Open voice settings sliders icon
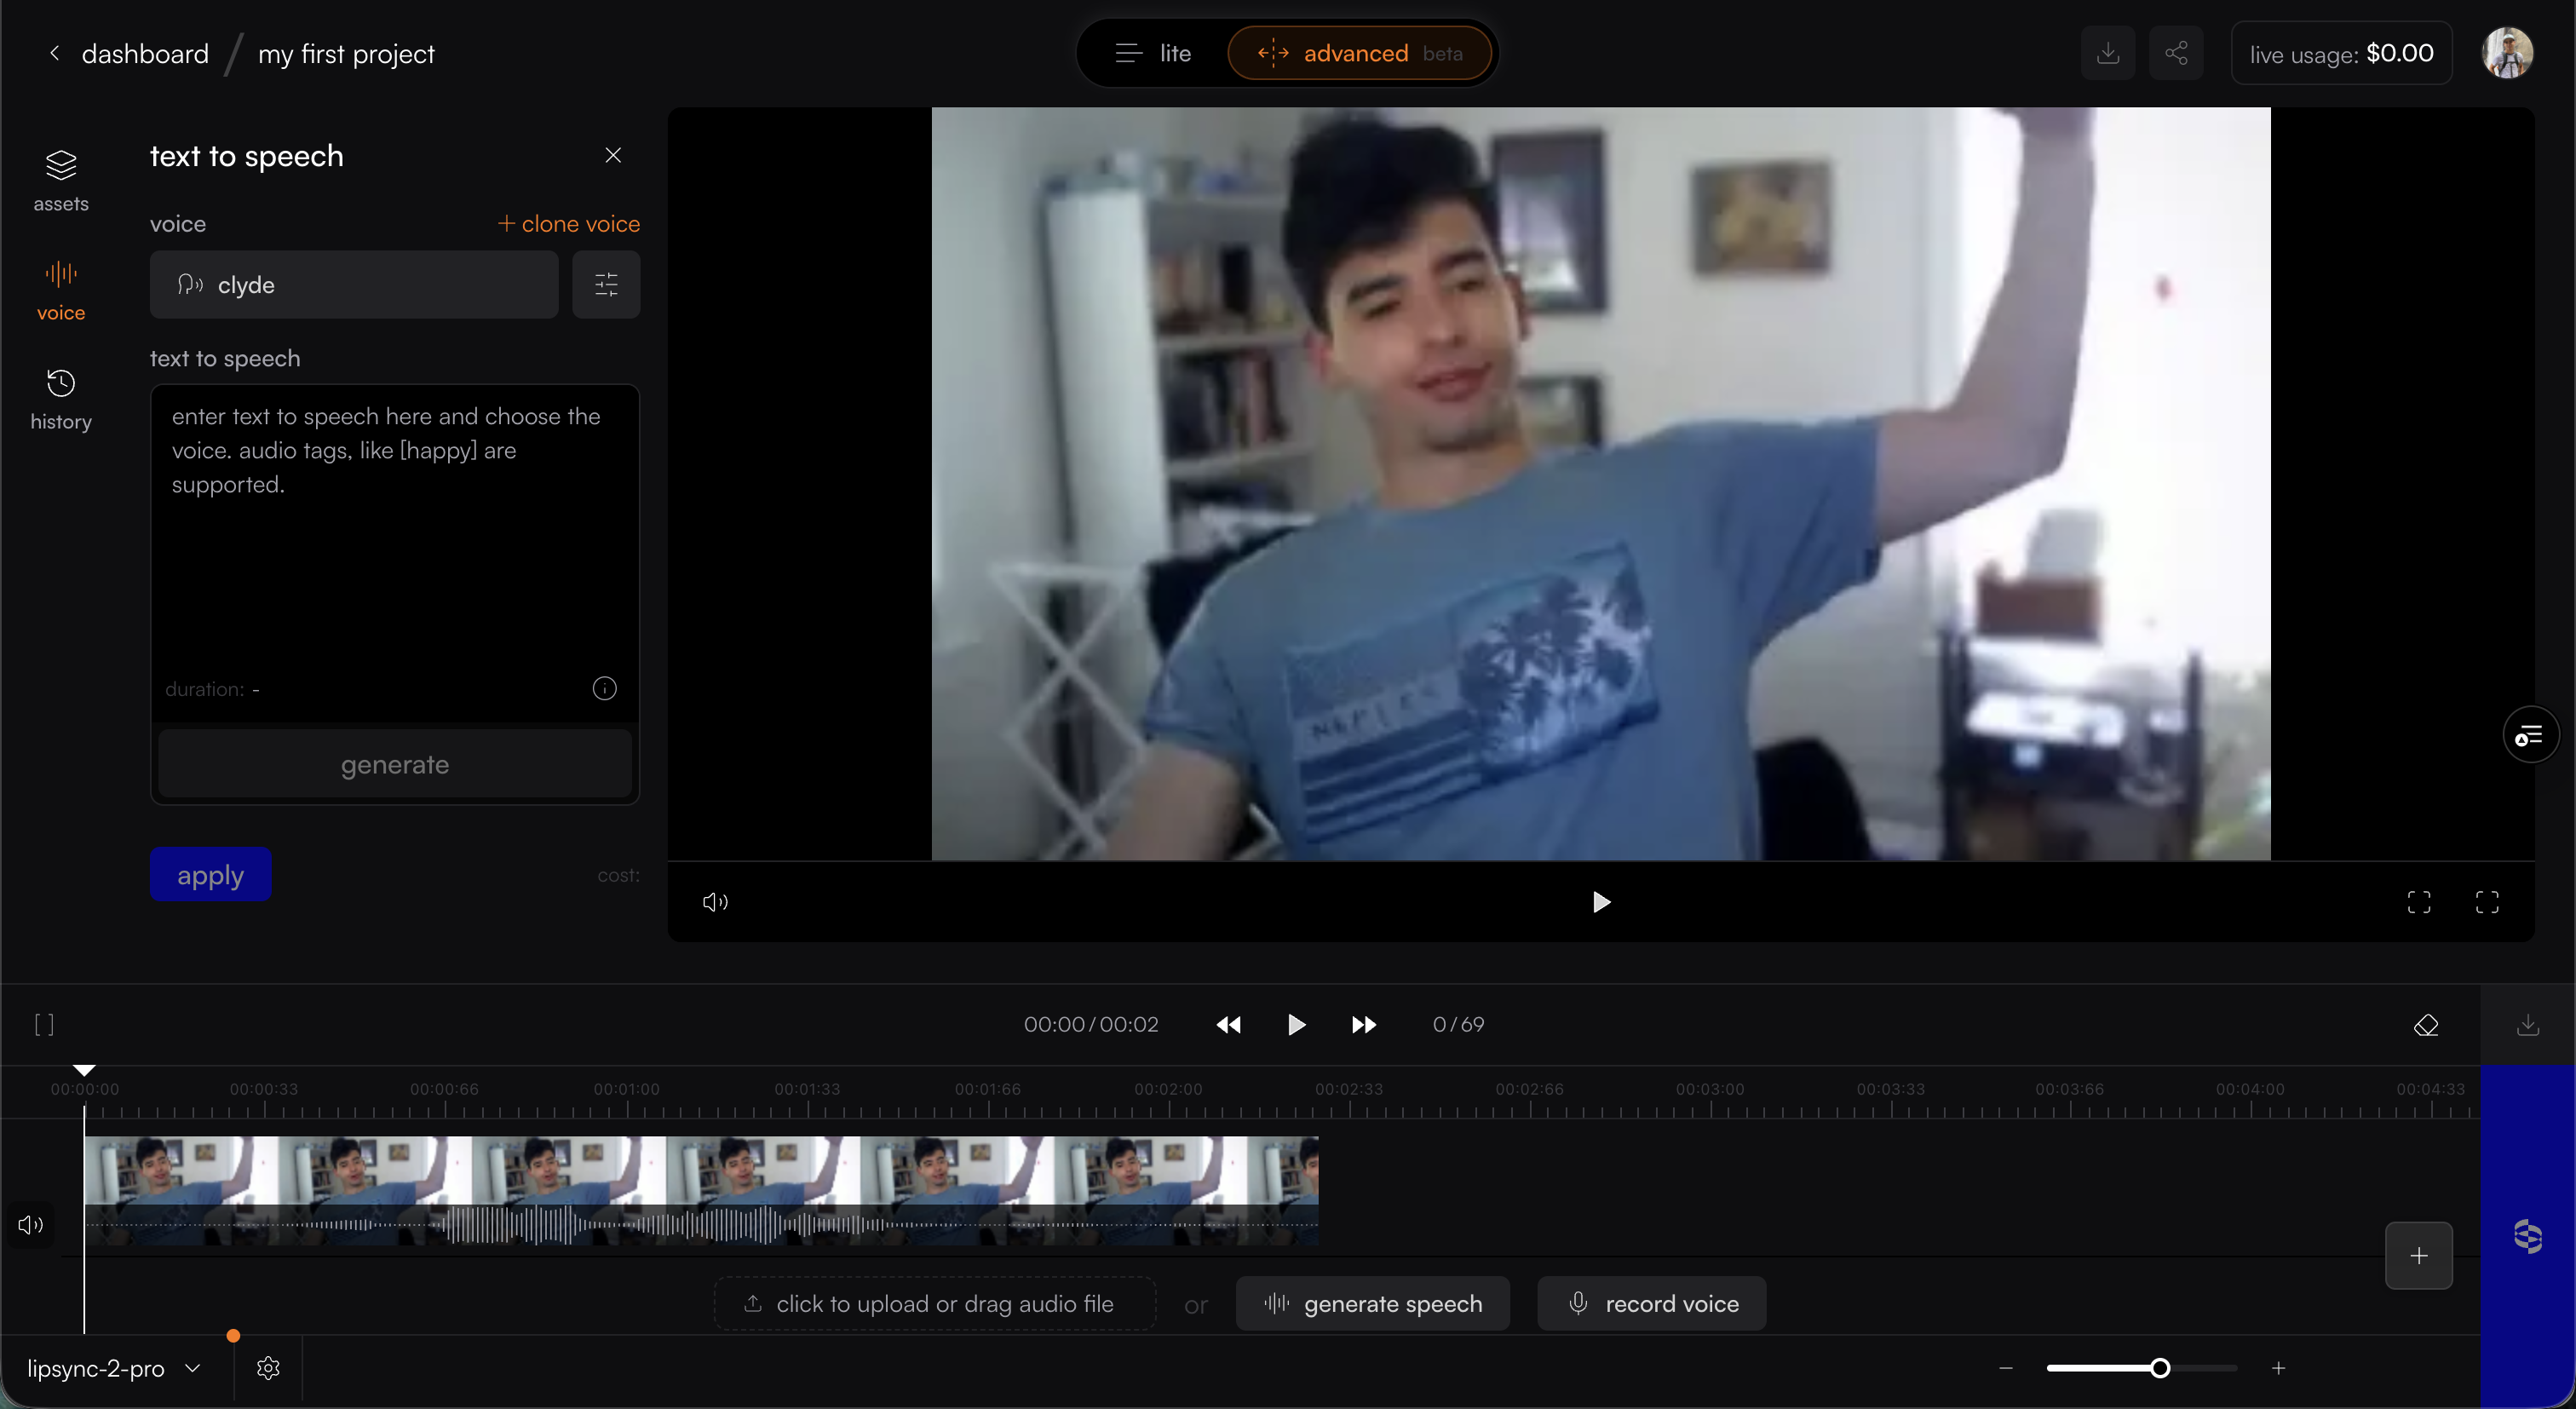 click(606, 285)
